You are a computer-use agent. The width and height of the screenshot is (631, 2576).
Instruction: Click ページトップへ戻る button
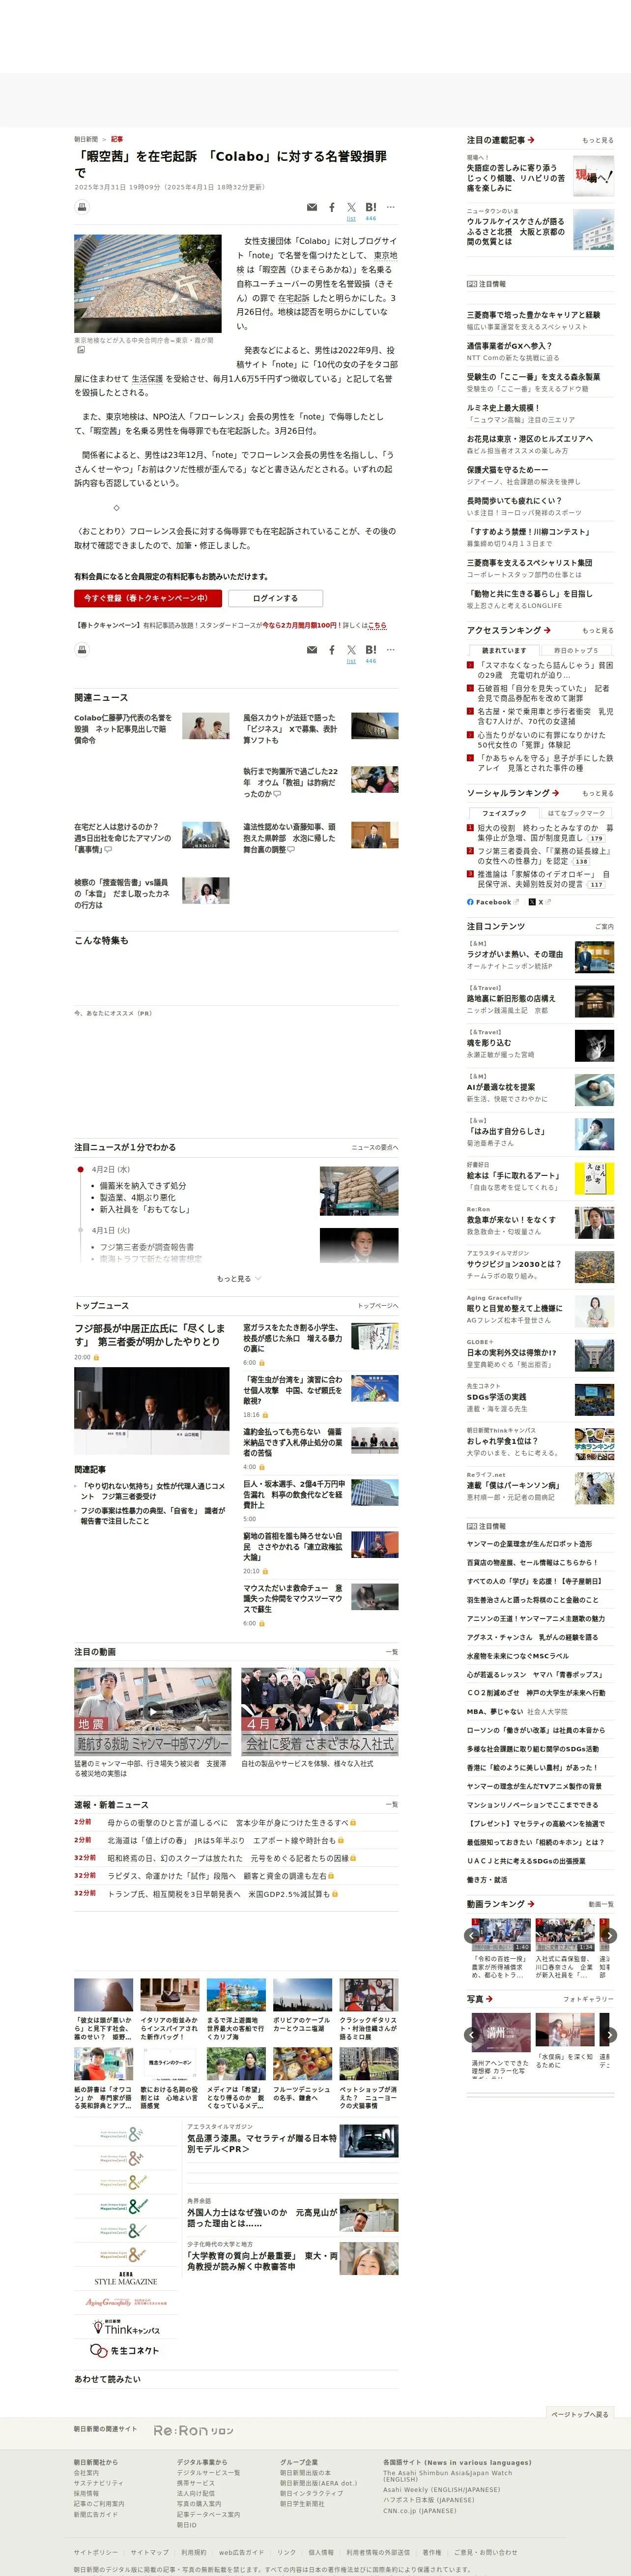[580, 2414]
